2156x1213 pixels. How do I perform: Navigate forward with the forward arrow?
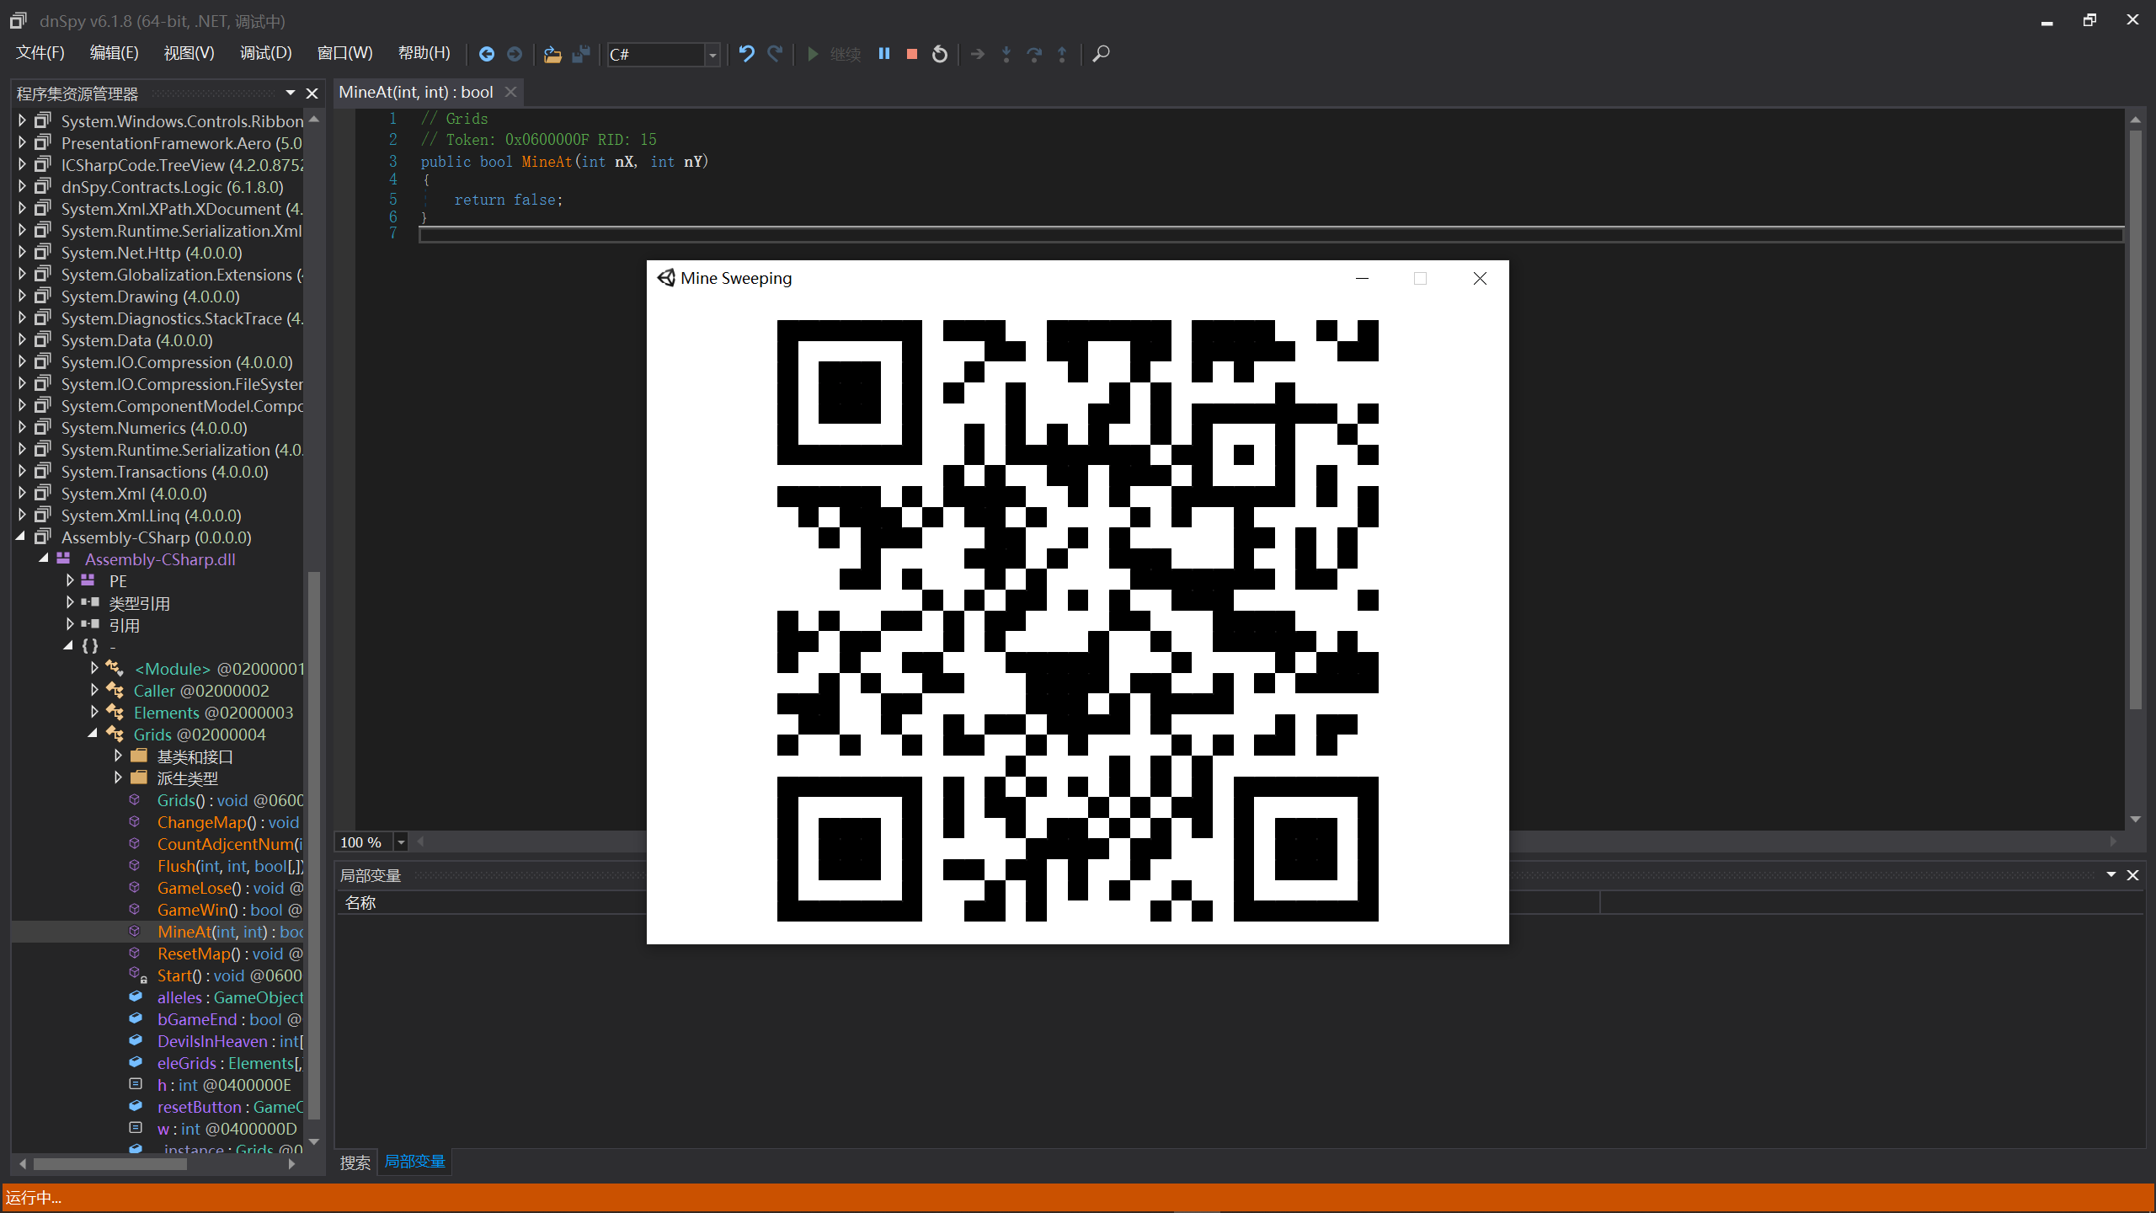515,54
